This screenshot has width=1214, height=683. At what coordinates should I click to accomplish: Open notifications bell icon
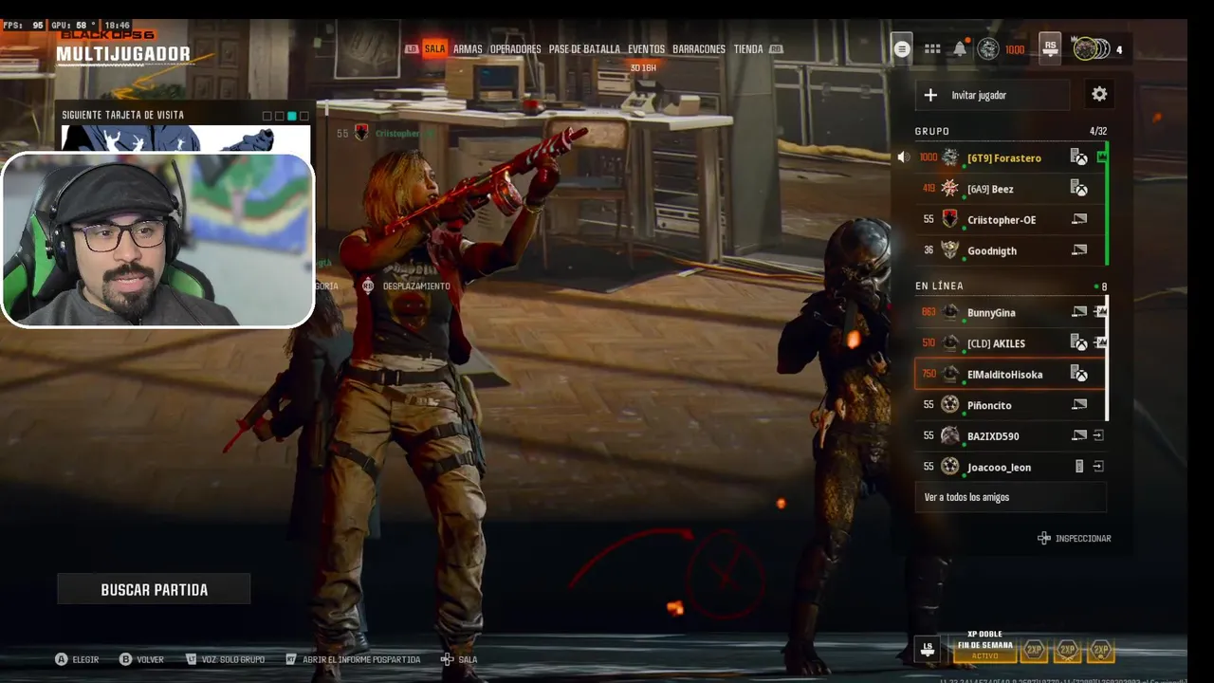(x=960, y=49)
